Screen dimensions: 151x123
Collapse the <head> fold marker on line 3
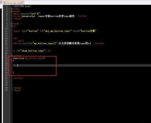tap(11, 11)
